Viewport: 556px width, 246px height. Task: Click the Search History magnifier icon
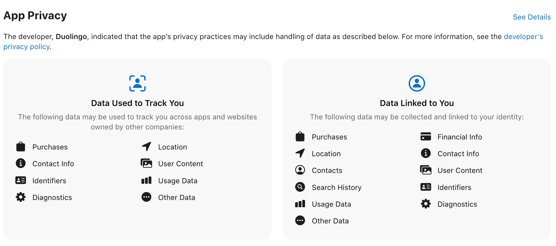(300, 187)
